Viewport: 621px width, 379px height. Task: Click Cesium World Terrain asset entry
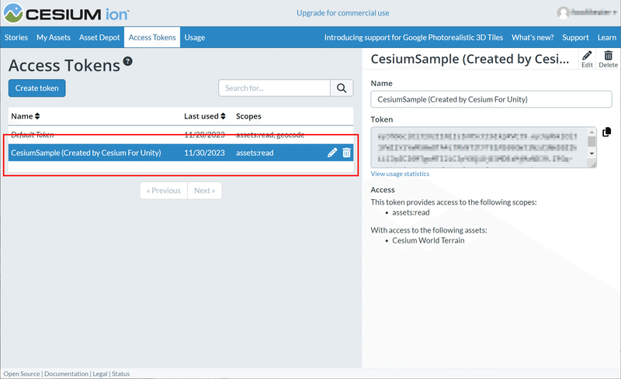click(x=428, y=240)
